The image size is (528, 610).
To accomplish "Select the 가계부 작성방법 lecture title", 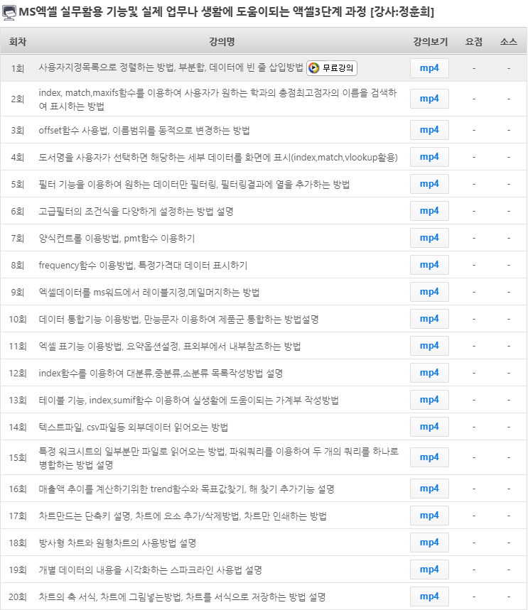I will [x=188, y=401].
